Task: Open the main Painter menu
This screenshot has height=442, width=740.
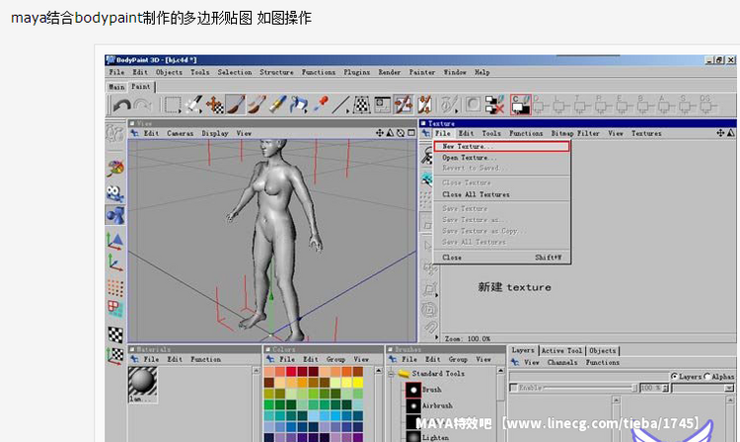Action: point(422,72)
